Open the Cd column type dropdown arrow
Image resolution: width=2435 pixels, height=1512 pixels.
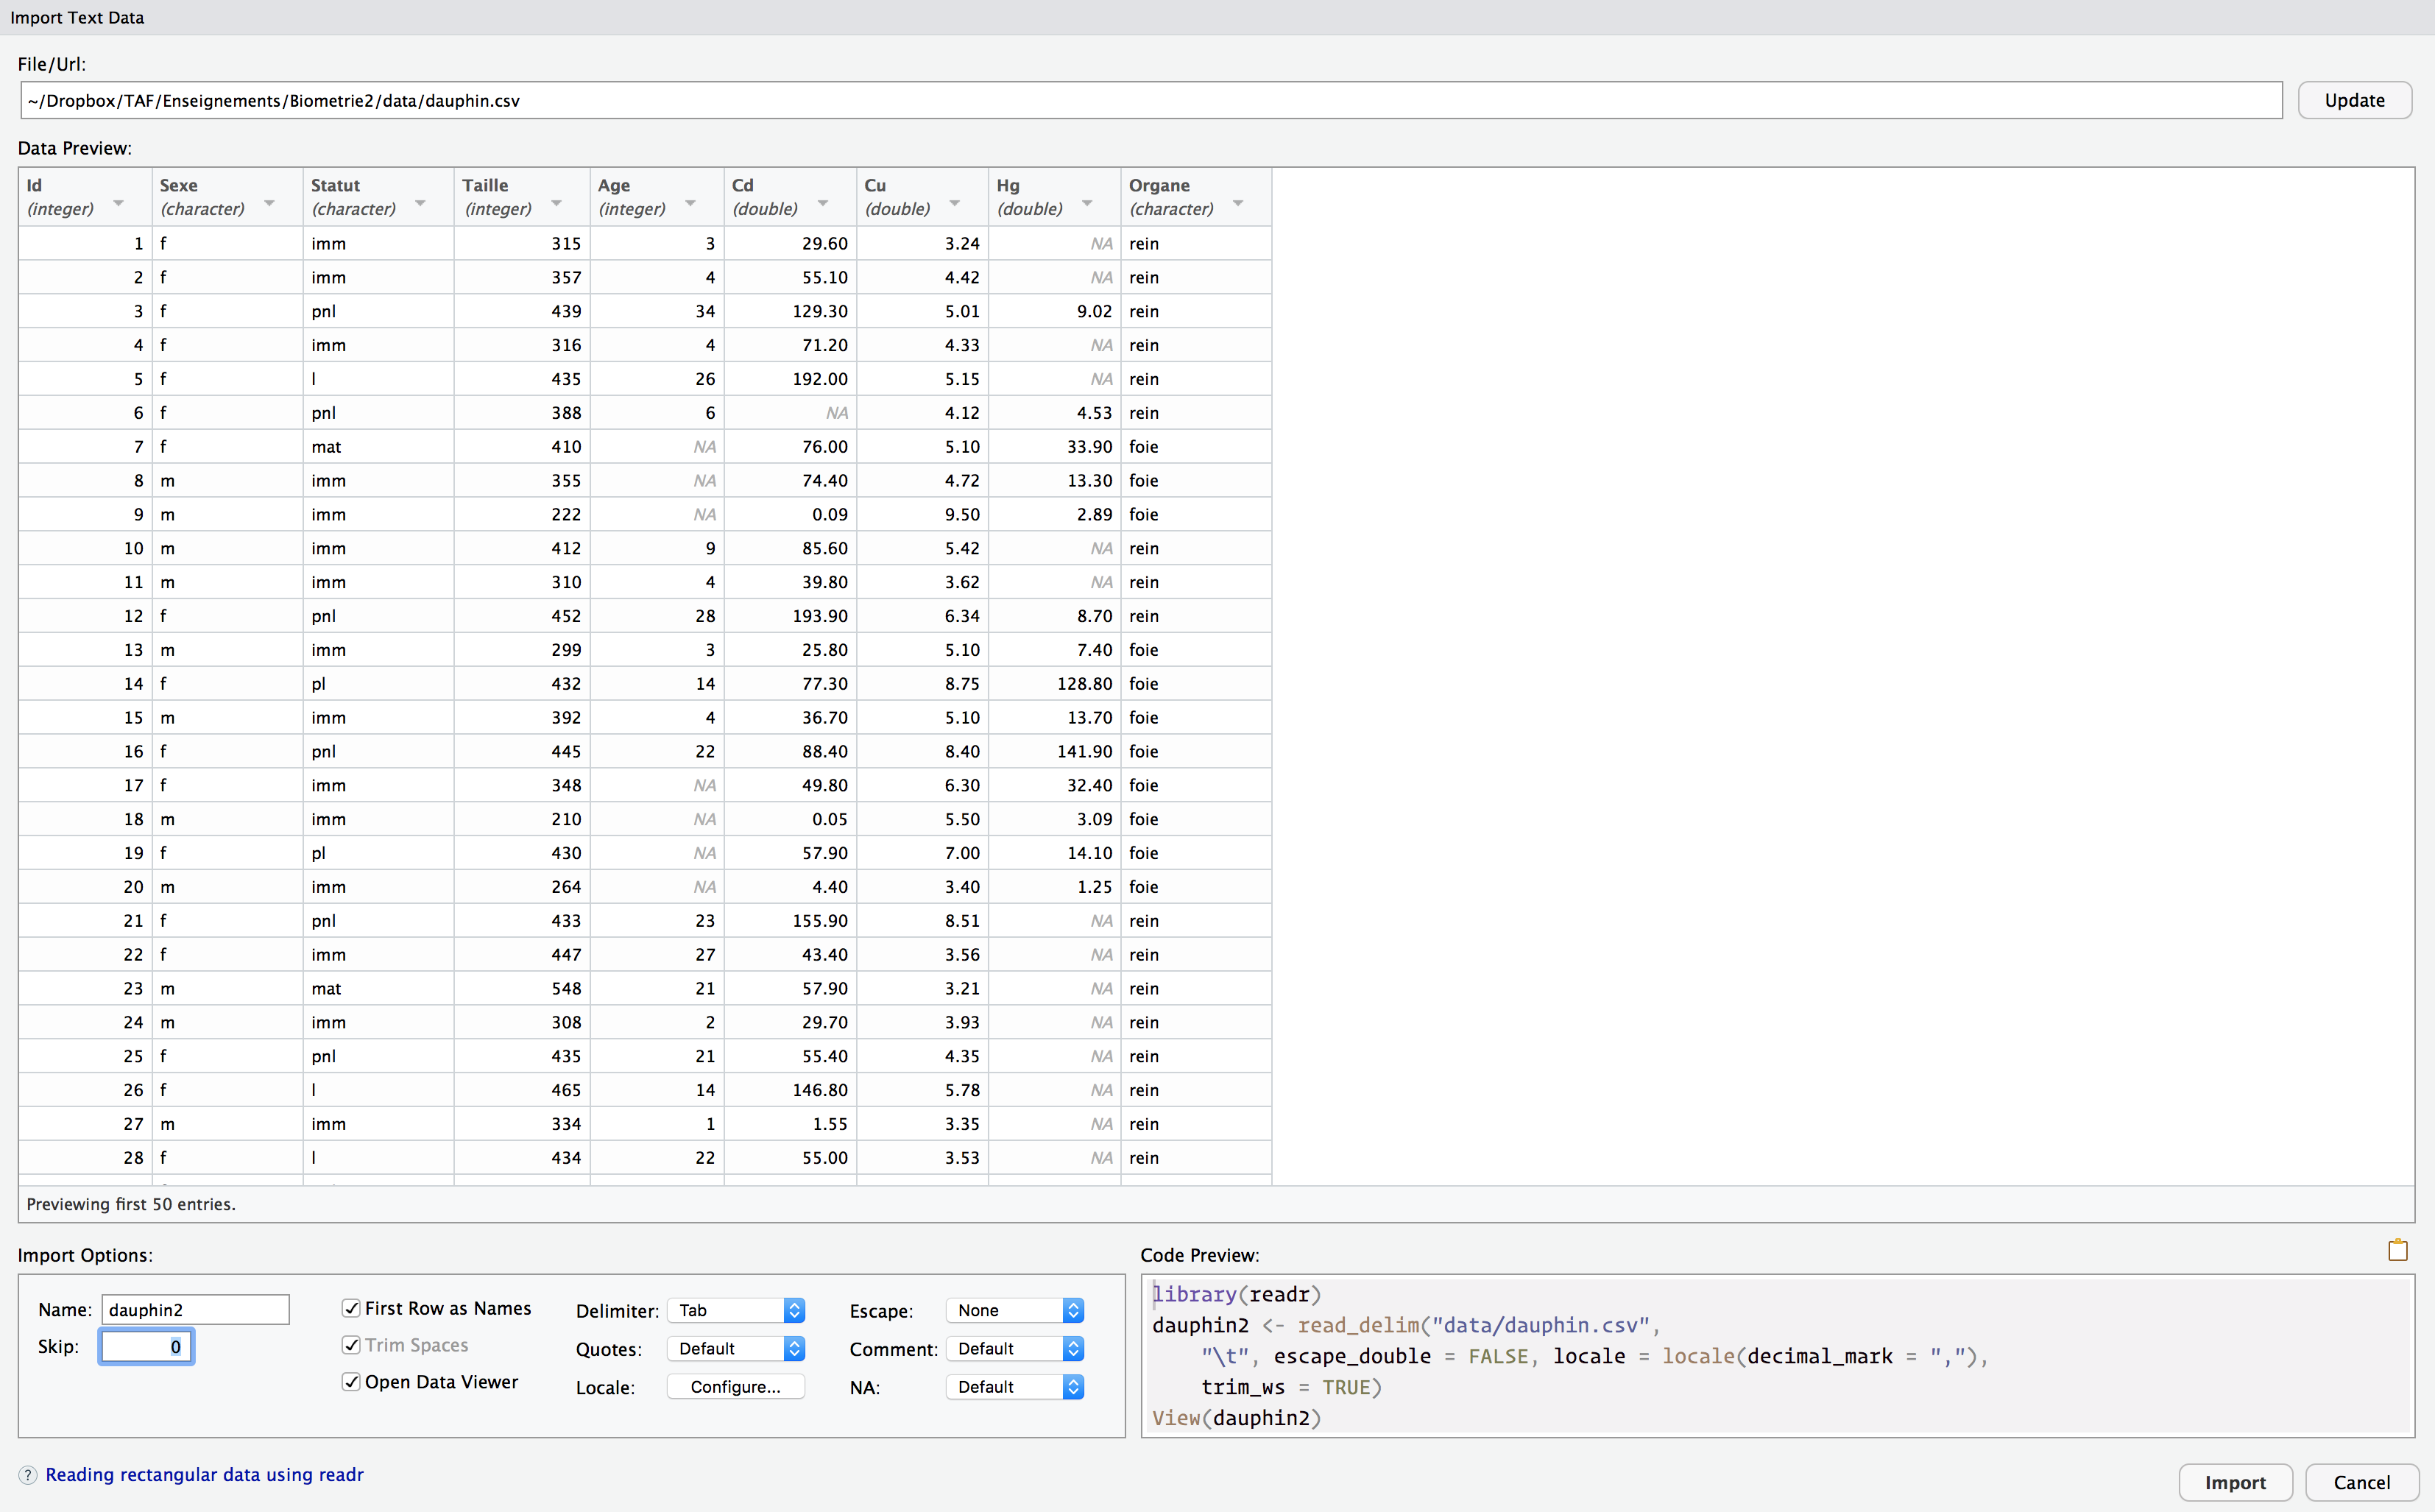[x=823, y=204]
